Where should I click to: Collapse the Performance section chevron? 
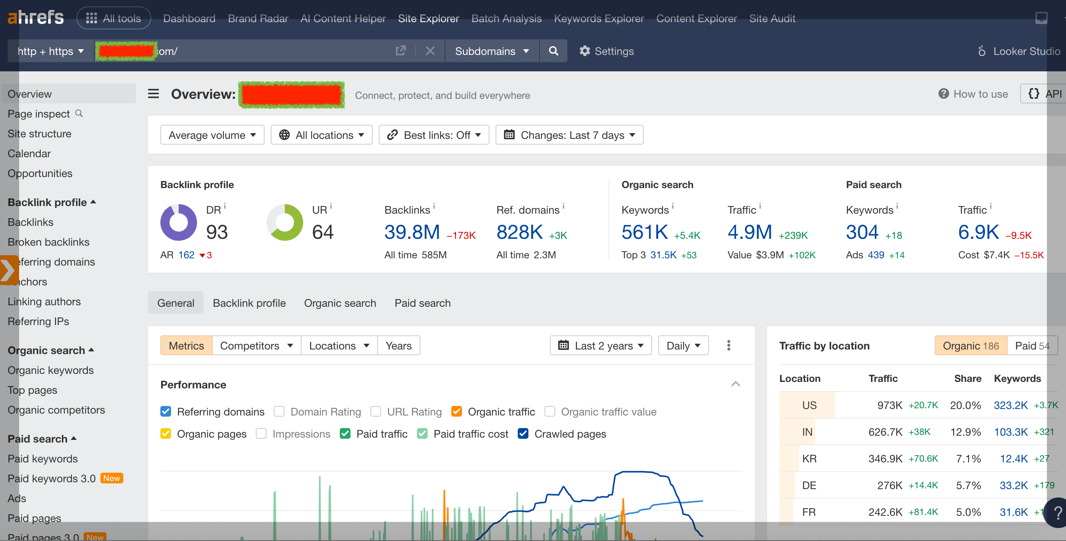[735, 384]
